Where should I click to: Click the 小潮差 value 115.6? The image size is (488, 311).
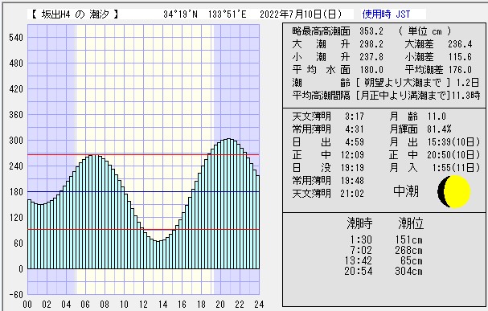[460, 57]
